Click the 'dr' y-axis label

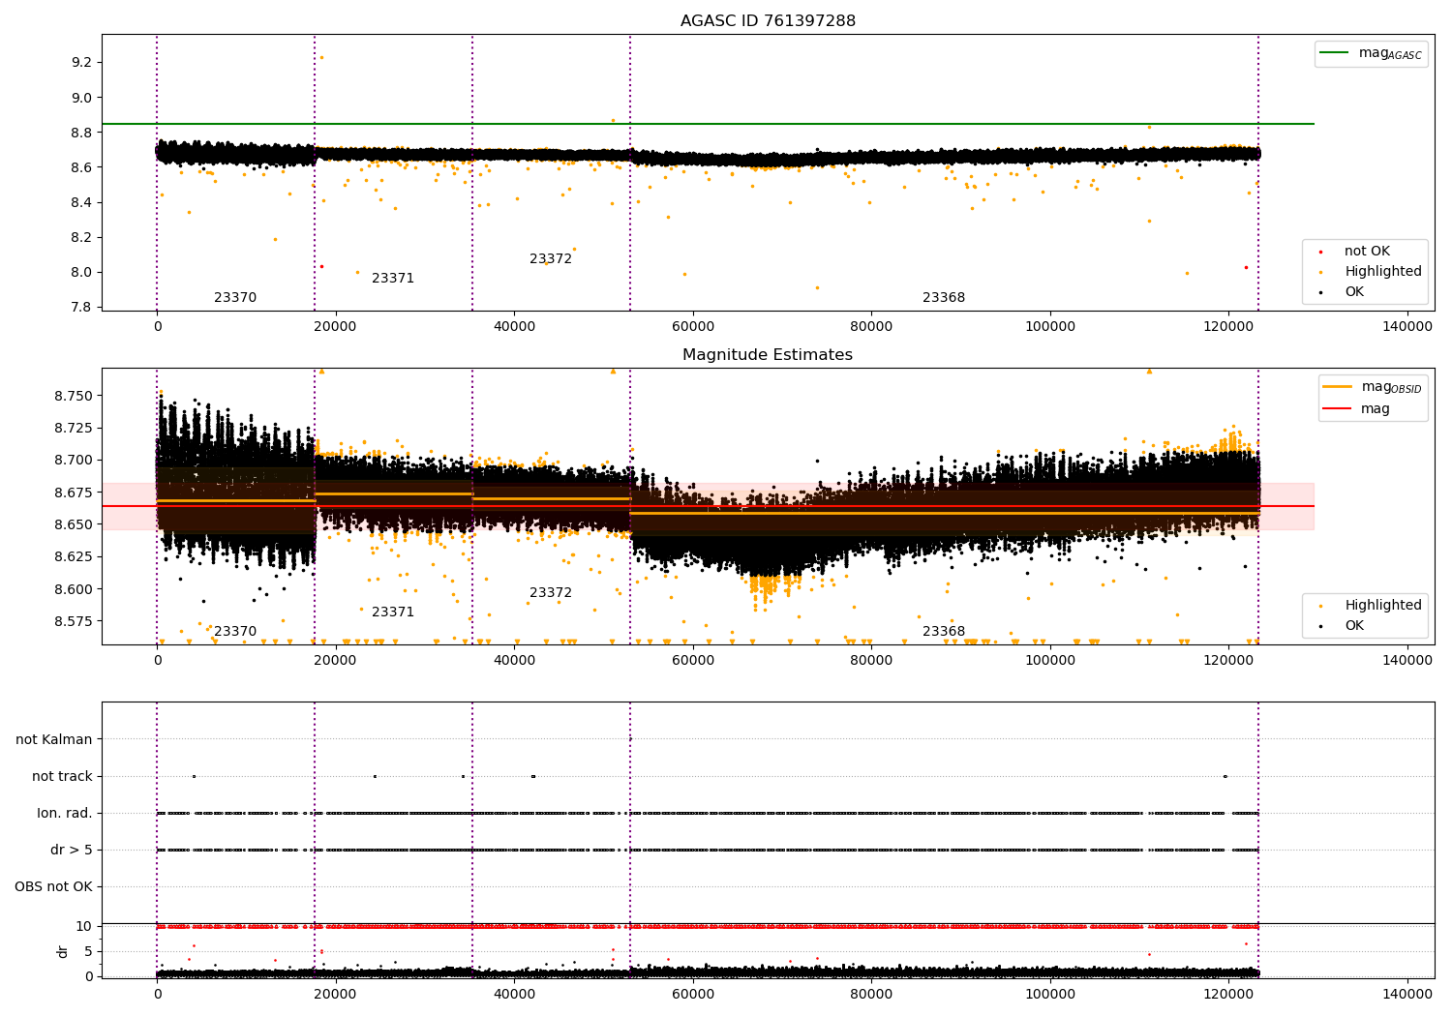click(x=63, y=951)
